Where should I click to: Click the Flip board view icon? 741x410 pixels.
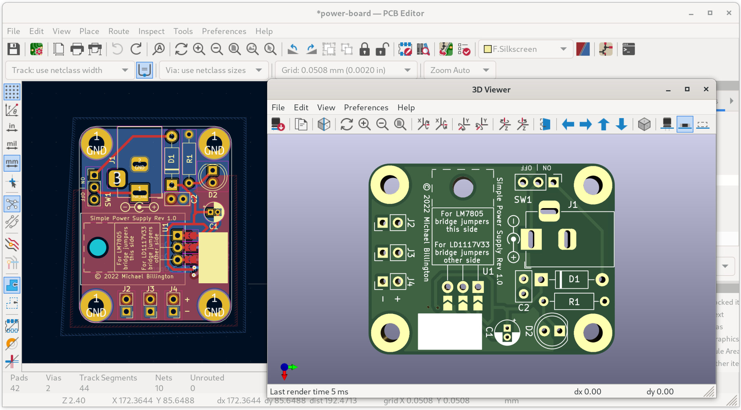pos(545,125)
